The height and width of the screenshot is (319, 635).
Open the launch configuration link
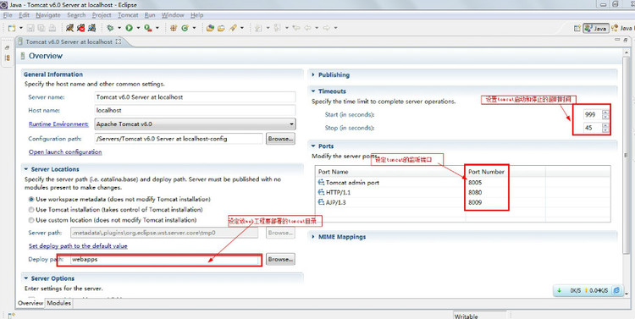pyautogui.click(x=65, y=151)
